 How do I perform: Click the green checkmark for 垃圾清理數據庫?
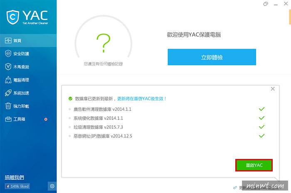[261, 127]
